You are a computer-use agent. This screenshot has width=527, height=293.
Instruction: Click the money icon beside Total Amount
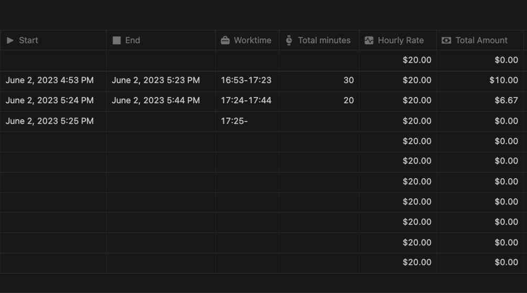(446, 40)
